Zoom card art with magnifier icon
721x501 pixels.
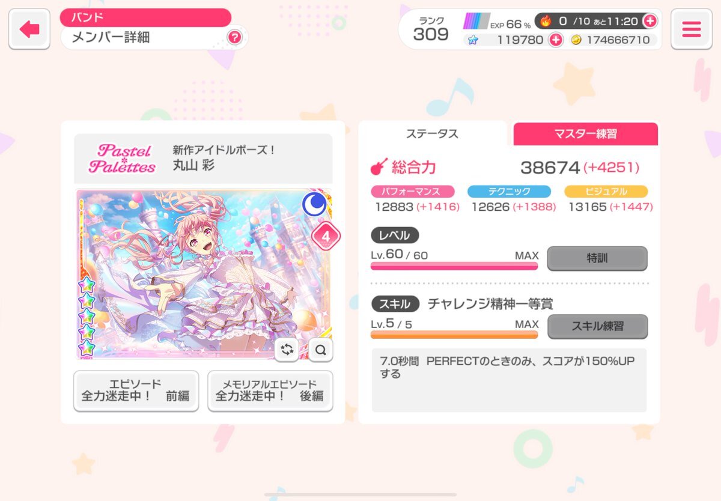tap(321, 350)
